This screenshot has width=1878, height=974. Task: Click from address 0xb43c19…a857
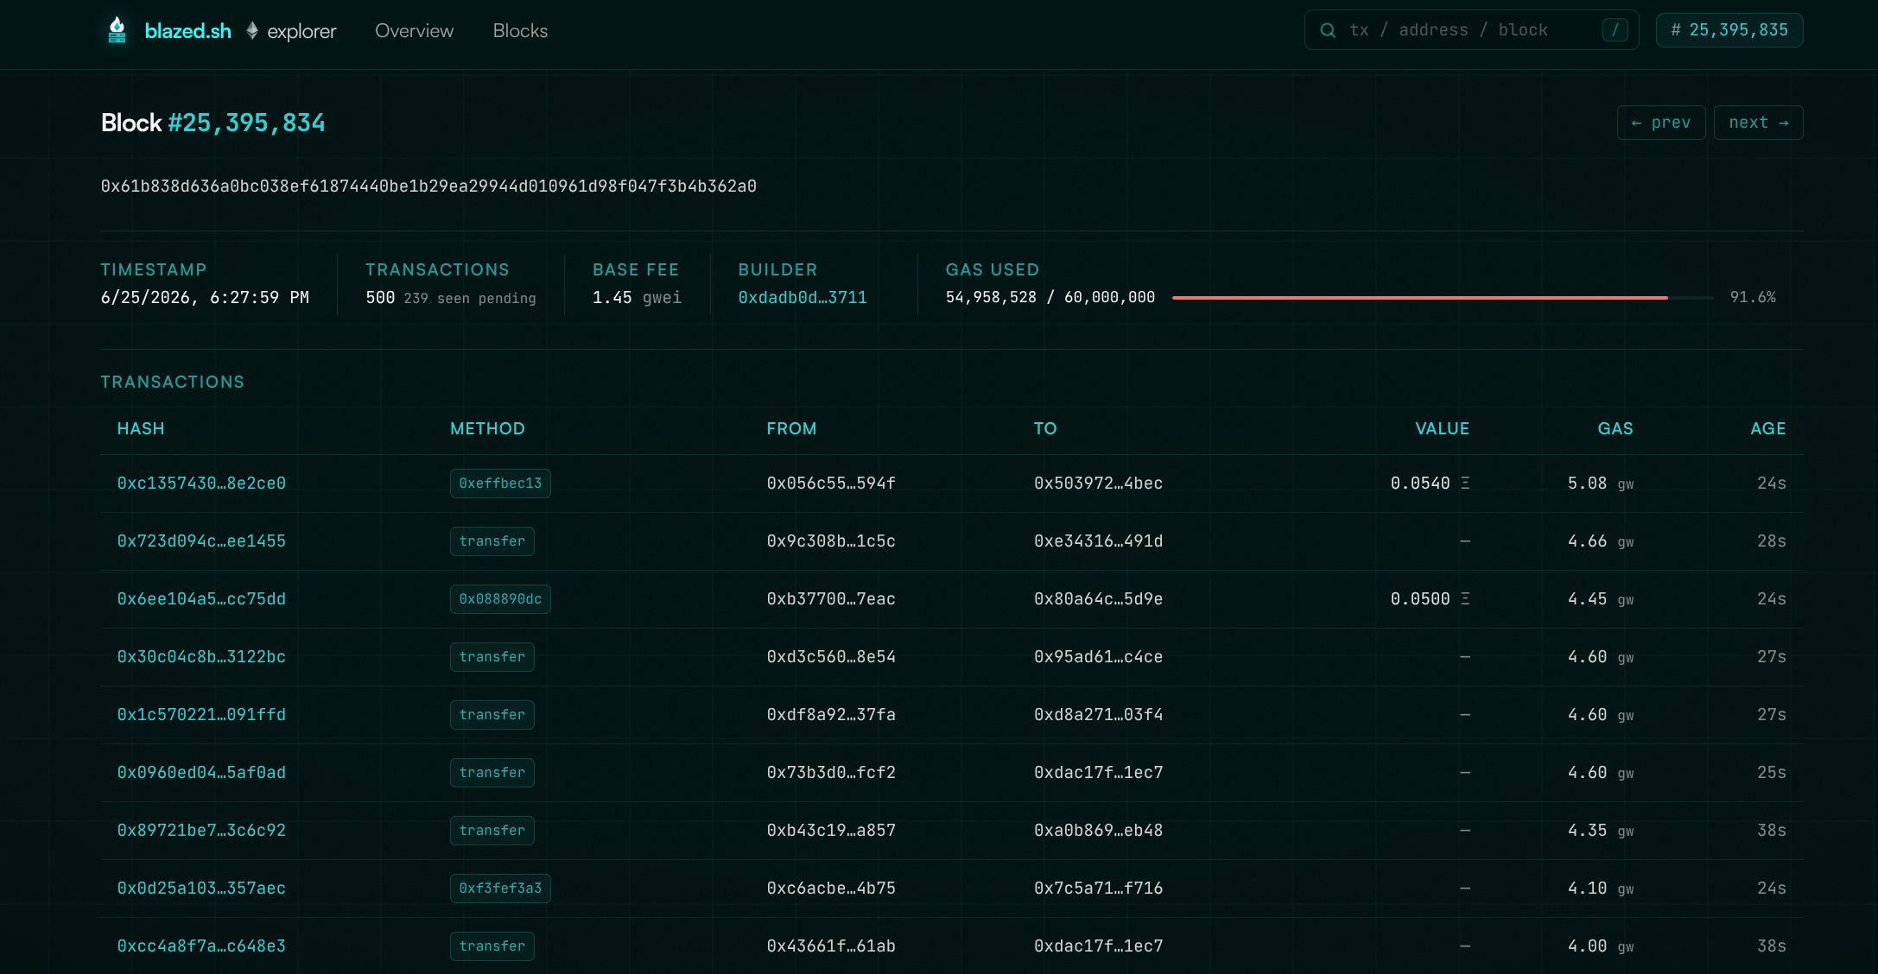tap(831, 831)
